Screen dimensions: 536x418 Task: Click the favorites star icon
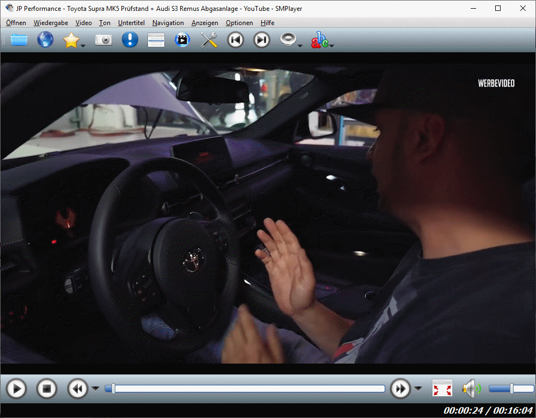point(71,40)
